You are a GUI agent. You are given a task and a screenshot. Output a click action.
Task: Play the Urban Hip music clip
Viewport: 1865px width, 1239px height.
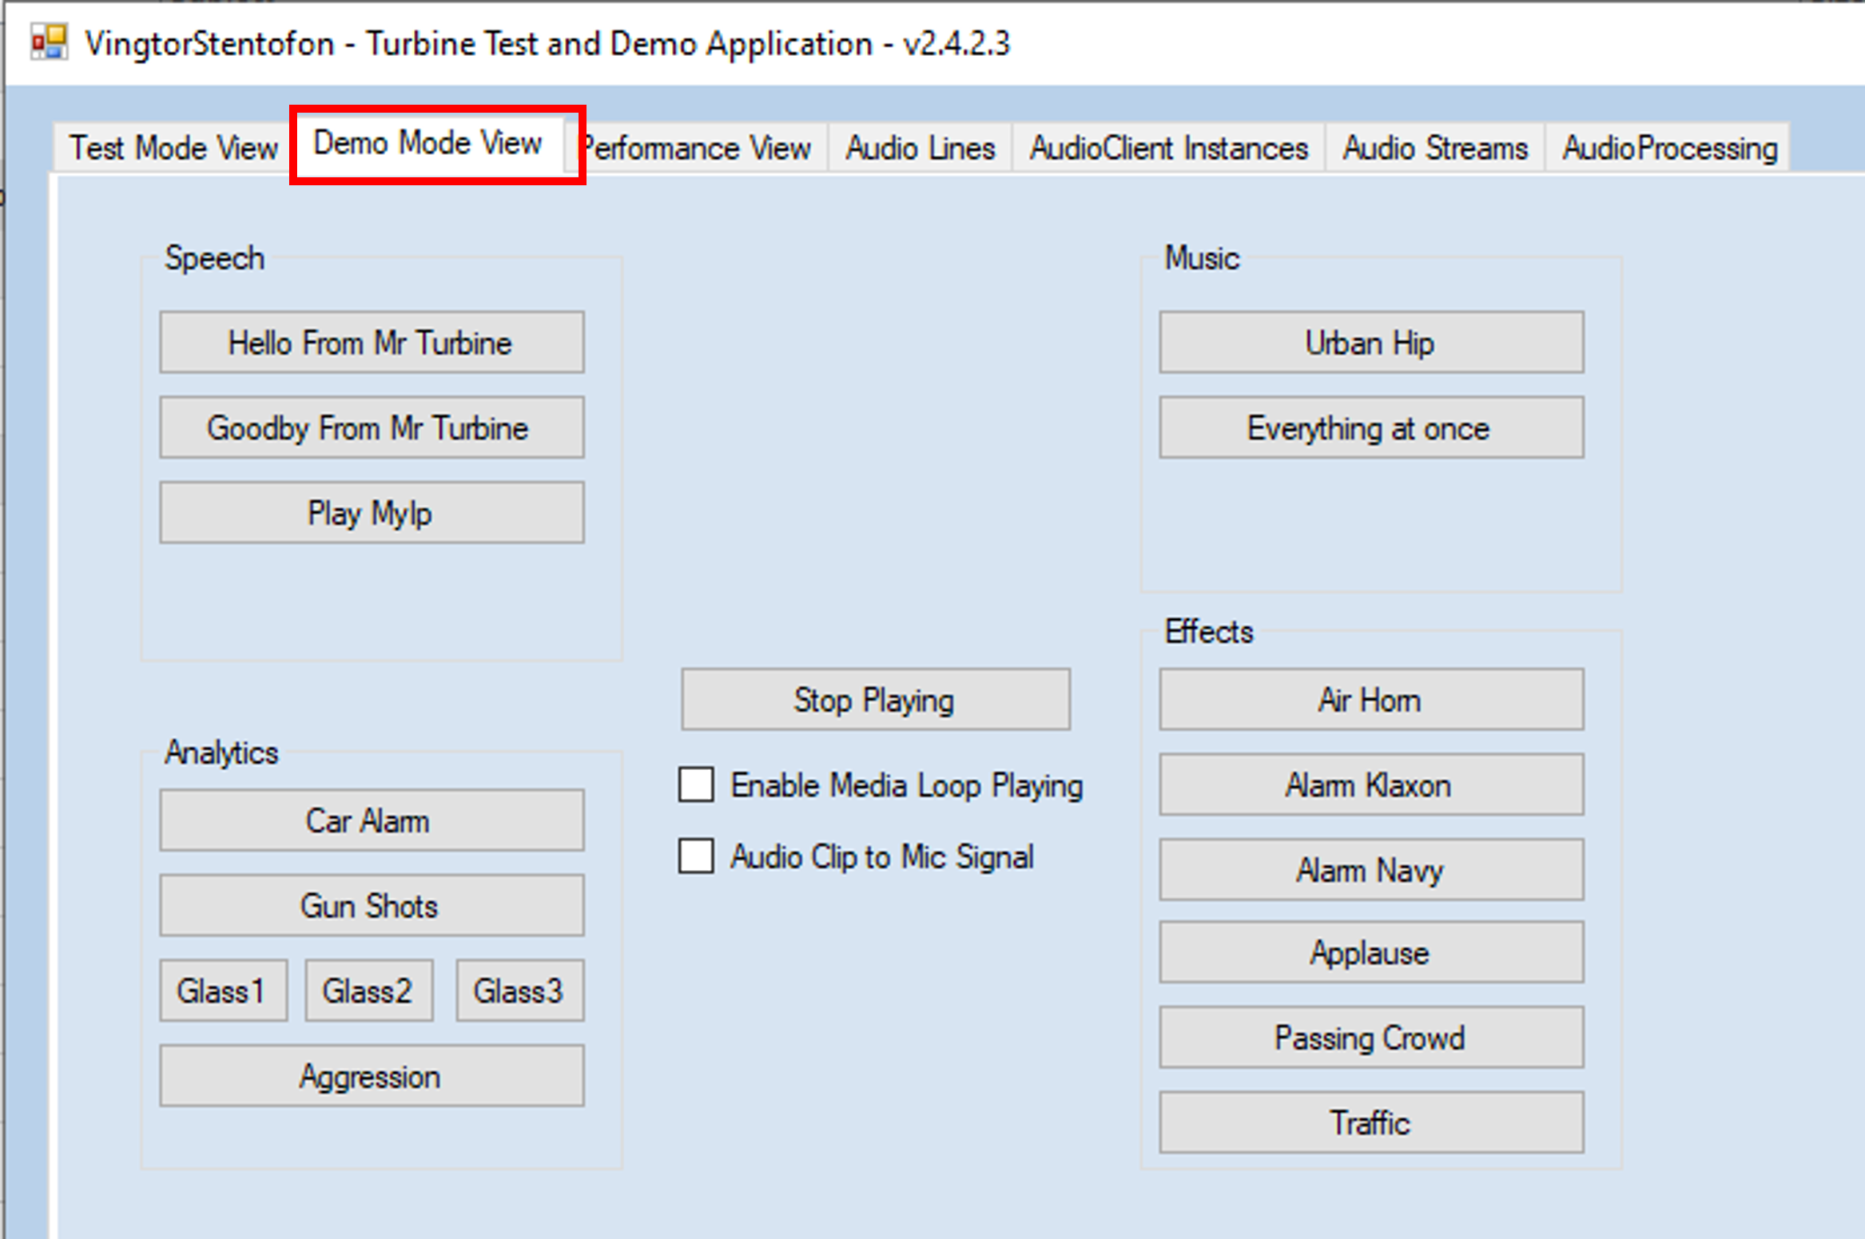click(x=1370, y=343)
